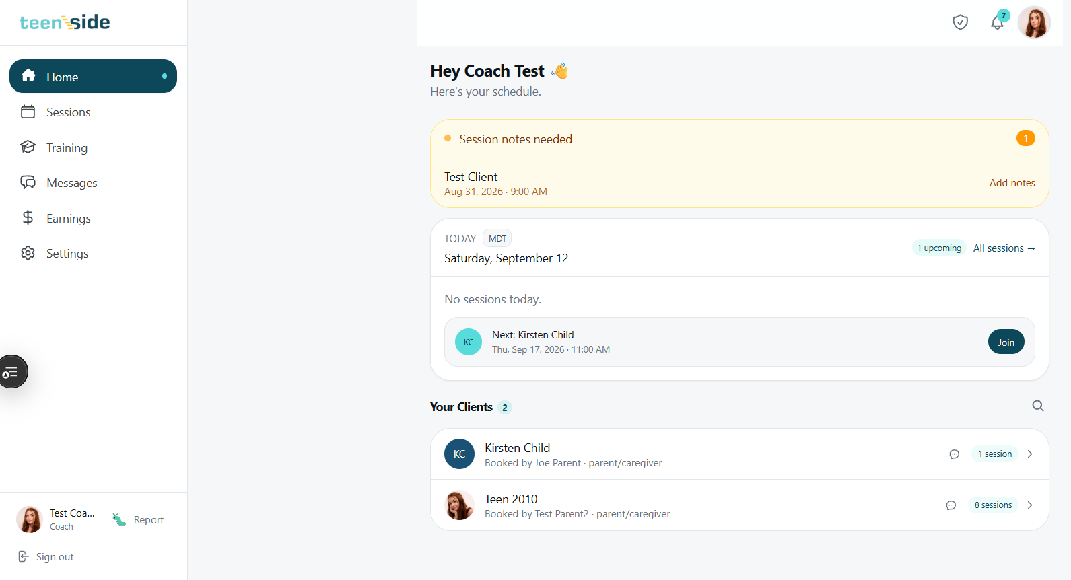Expand Kirsten Child row chevron
Image resolution: width=1071 pixels, height=580 pixels.
tap(1030, 454)
